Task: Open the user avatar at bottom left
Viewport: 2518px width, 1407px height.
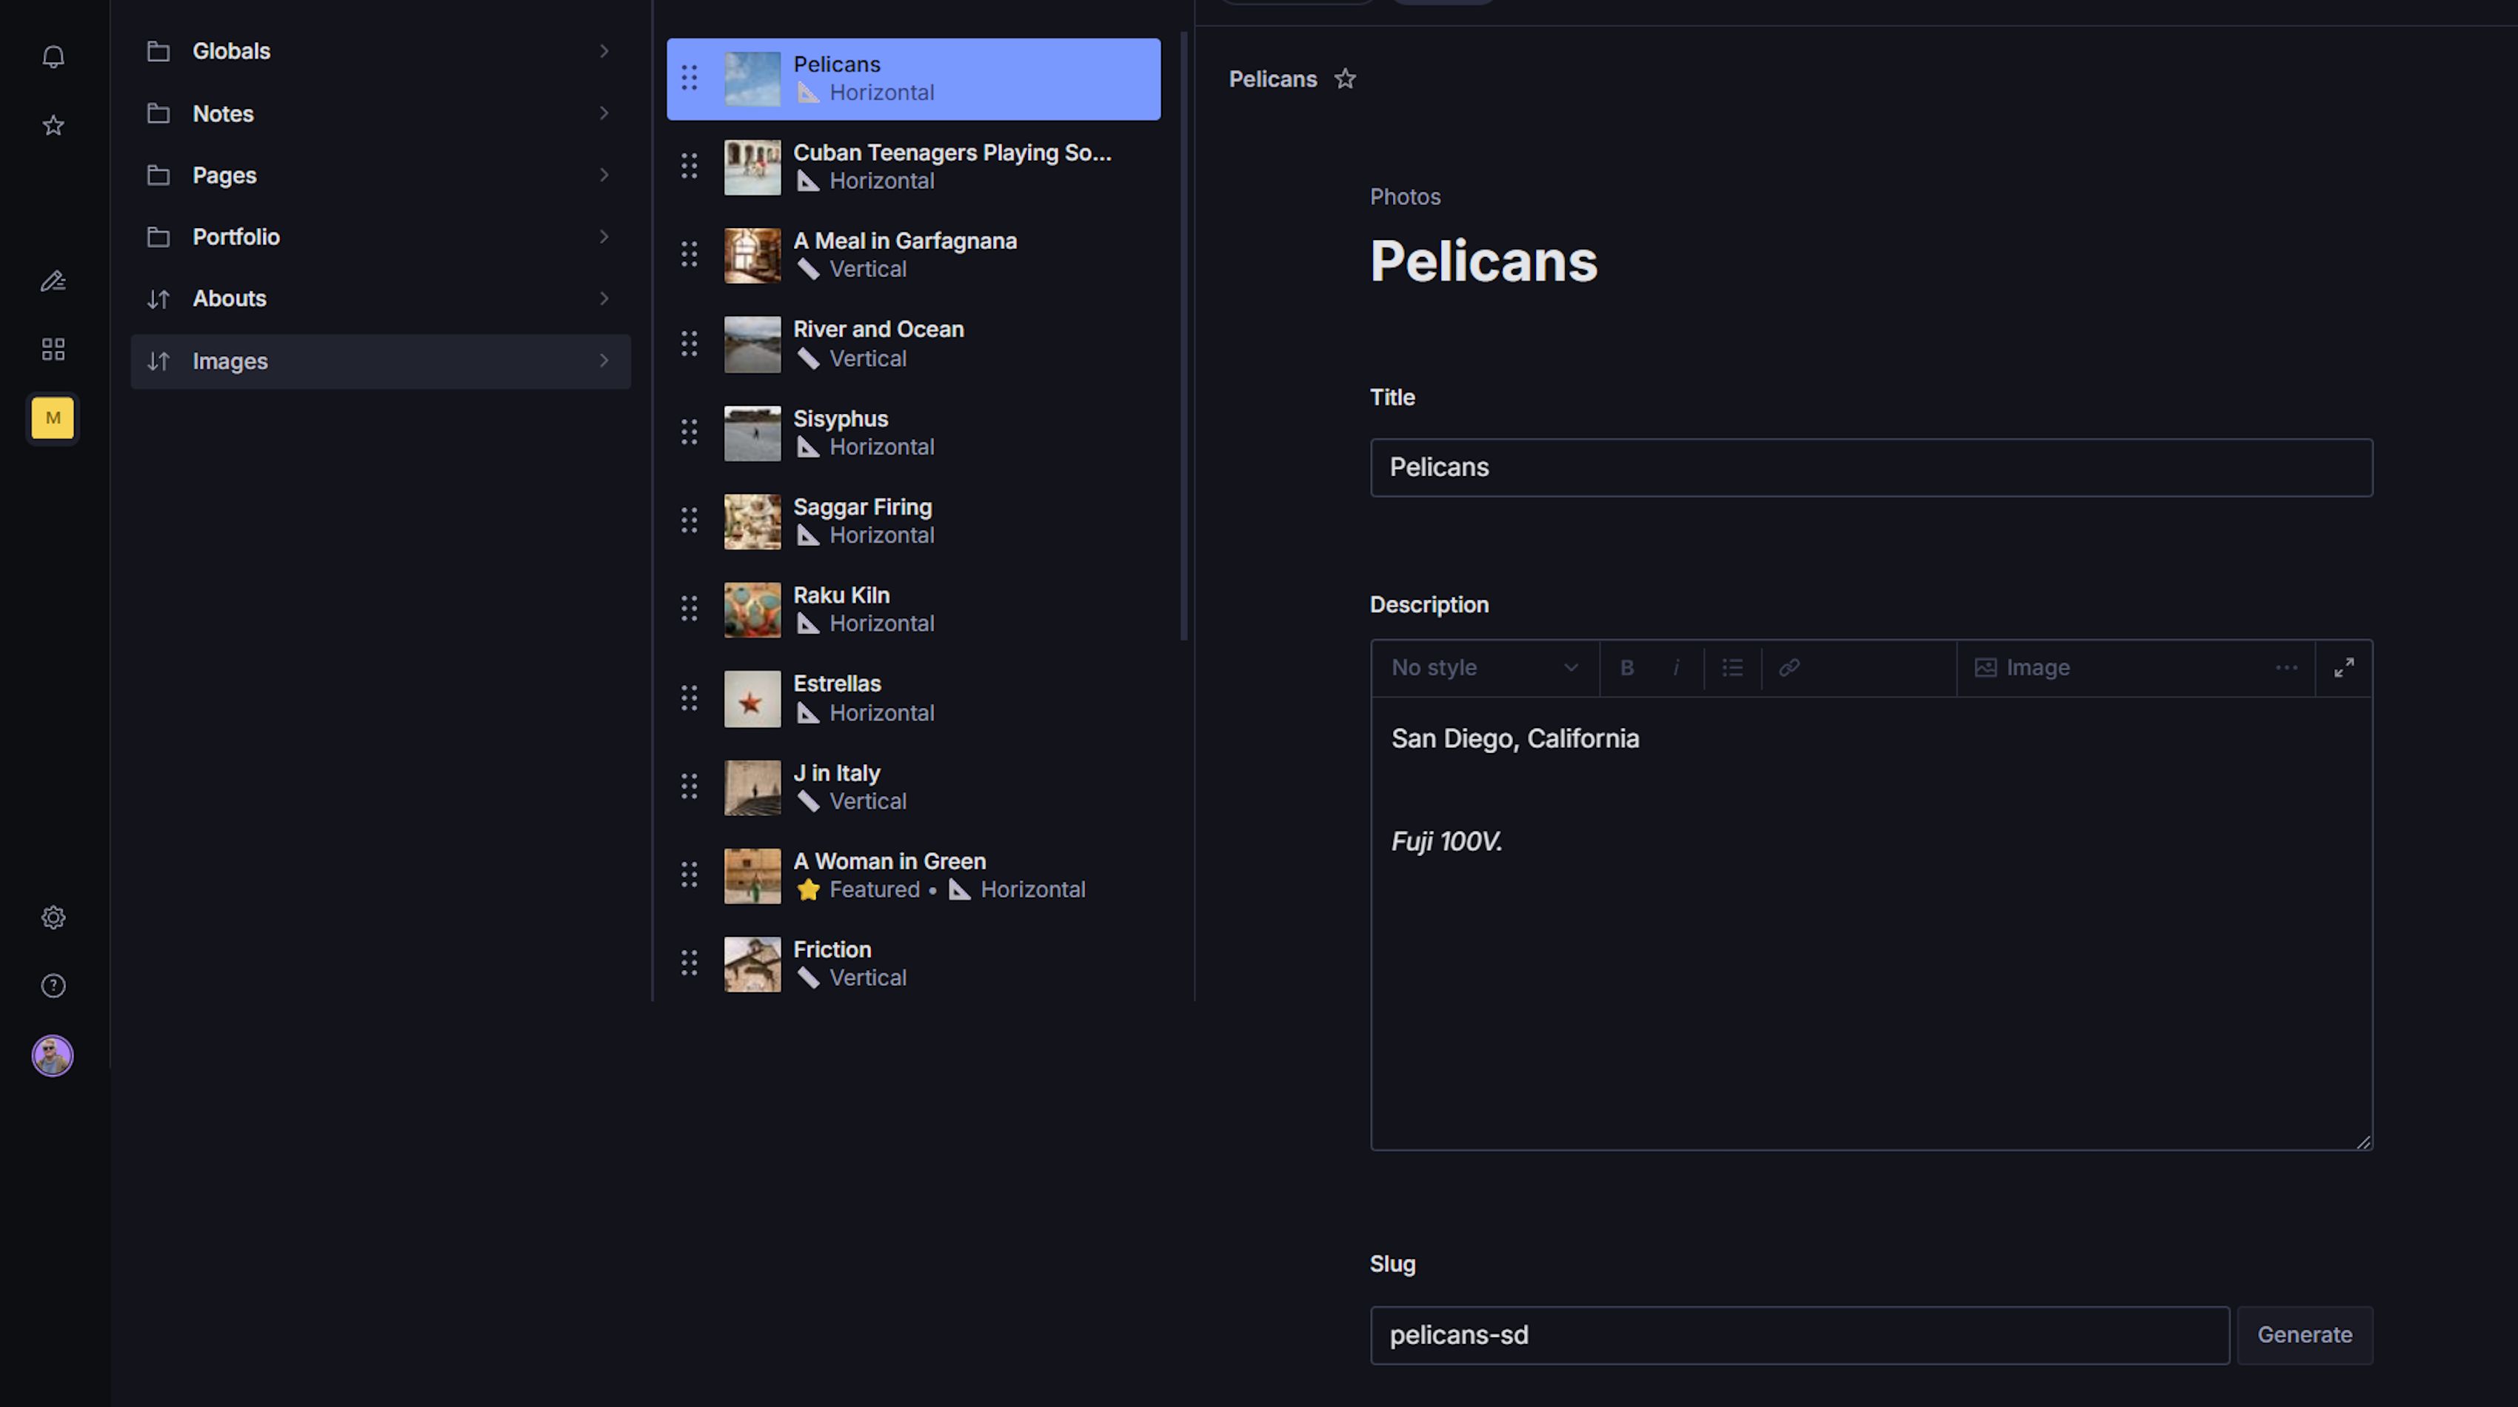Action: pos(53,1056)
